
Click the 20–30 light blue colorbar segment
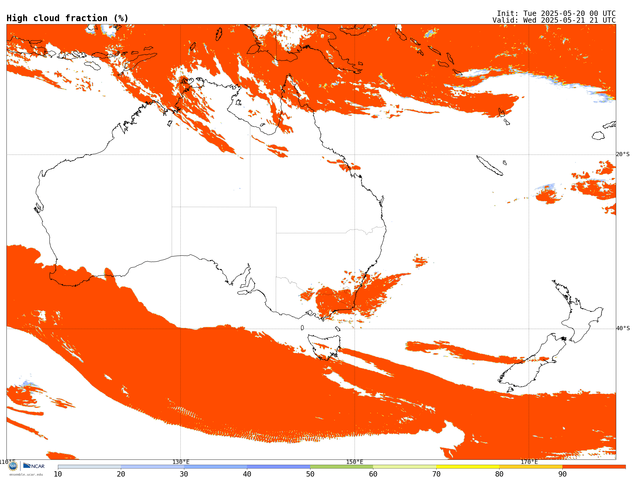[152, 467]
